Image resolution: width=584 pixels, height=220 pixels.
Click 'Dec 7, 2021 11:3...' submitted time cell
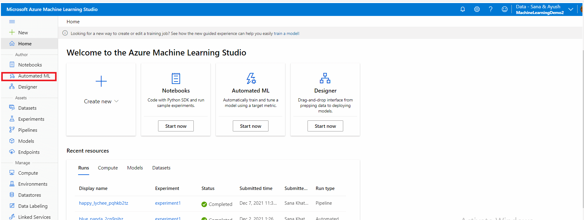[258, 203]
